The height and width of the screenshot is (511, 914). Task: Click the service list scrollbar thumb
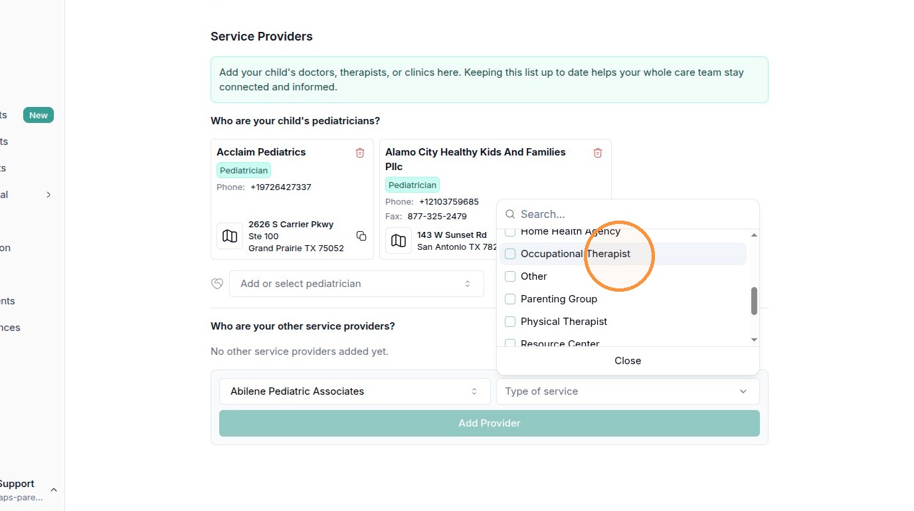754,301
